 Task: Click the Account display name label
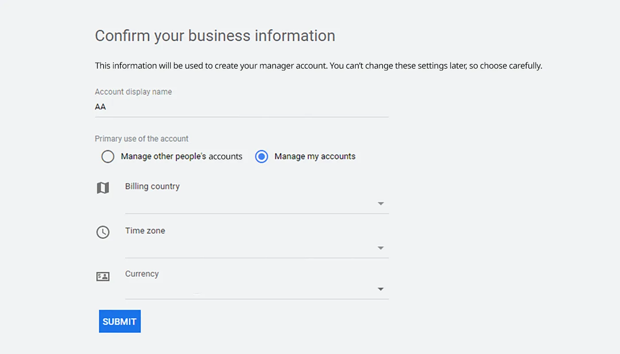(x=133, y=92)
